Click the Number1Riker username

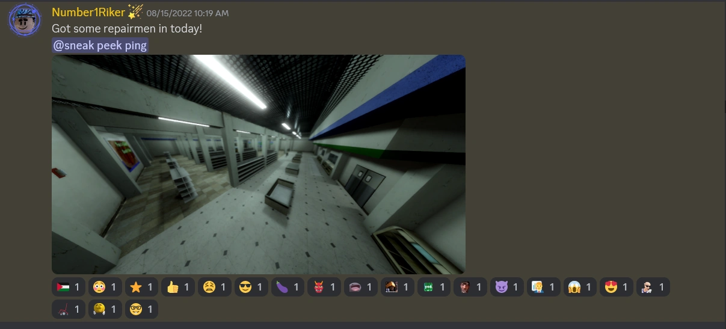(x=88, y=12)
